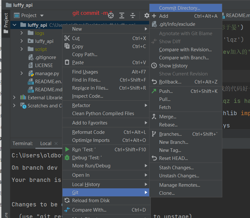Click the External Libraries bar-chart icon
Viewport: 250px width, 218px height.
click(23, 97)
